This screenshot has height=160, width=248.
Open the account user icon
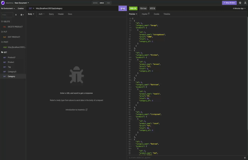[245, 3]
